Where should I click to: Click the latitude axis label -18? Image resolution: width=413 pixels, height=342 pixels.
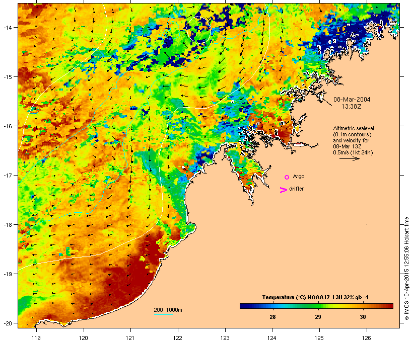[8, 224]
